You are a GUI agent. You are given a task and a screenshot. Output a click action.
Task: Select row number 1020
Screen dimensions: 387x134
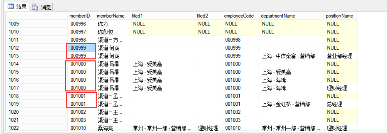click(37, 112)
